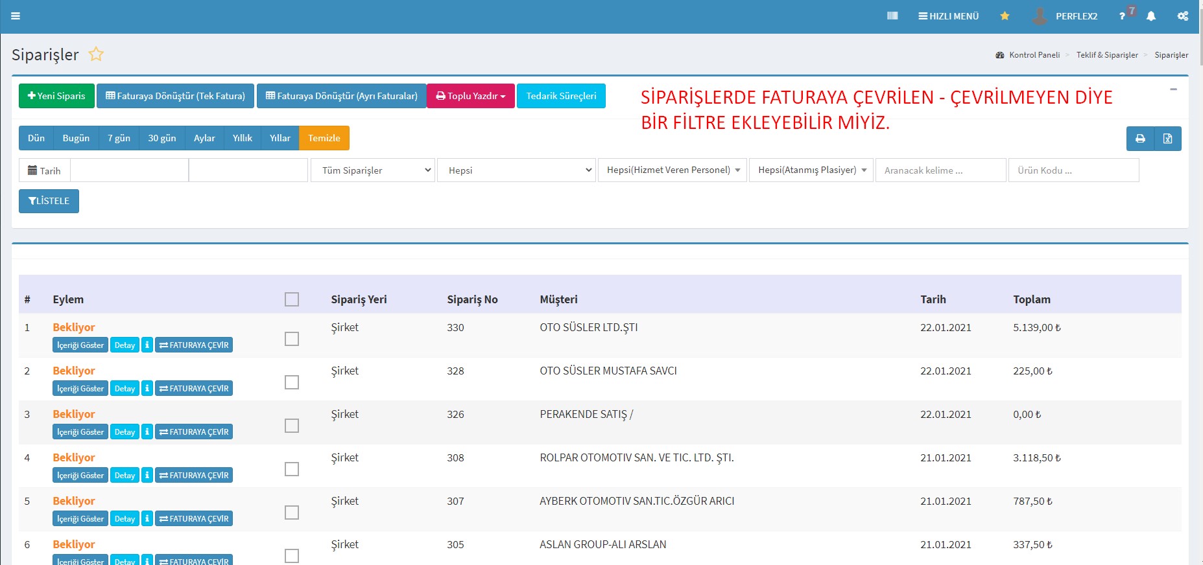Click the info icon for order 330
This screenshot has width=1203, height=565.
147,345
